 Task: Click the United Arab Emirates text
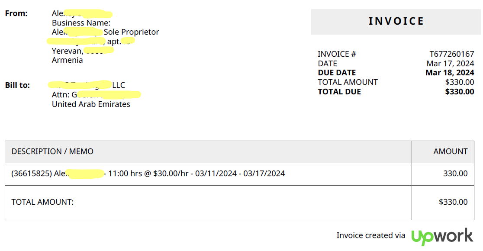(x=91, y=104)
